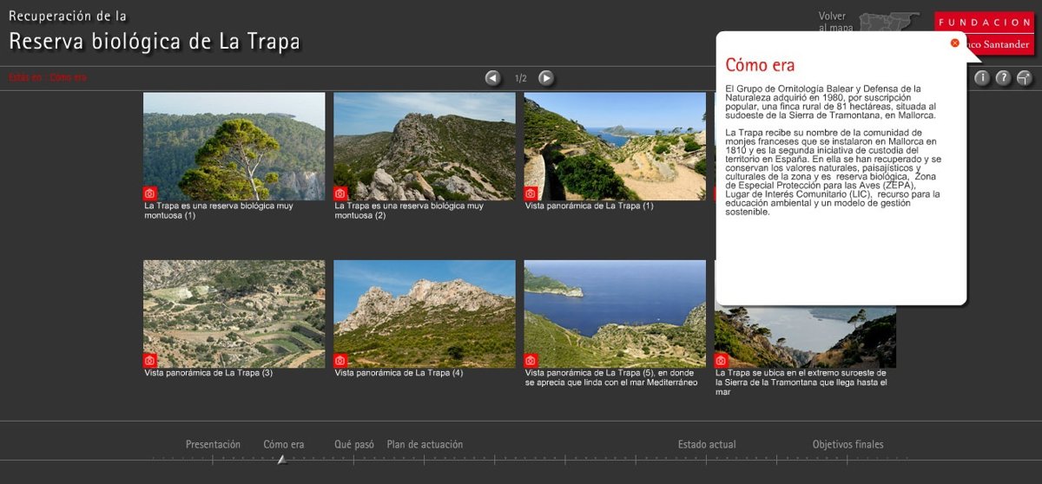Jump to 'Estado actual' timeline section
This screenshot has height=484, width=1042.
click(x=707, y=445)
